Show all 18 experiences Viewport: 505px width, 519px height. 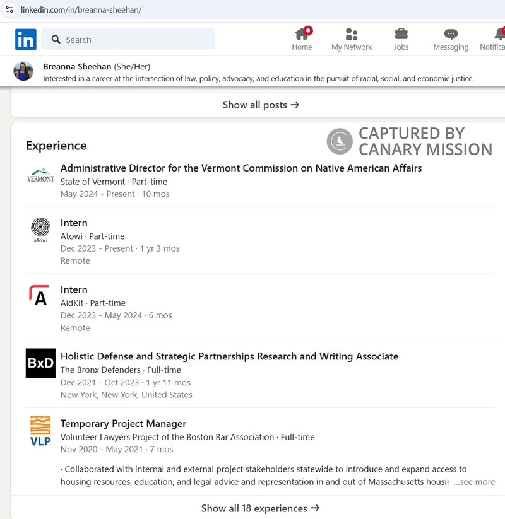tap(261, 508)
